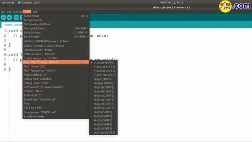Expand the lwIP Variant submenu
This screenshot has width=252, height=142.
[56, 87]
